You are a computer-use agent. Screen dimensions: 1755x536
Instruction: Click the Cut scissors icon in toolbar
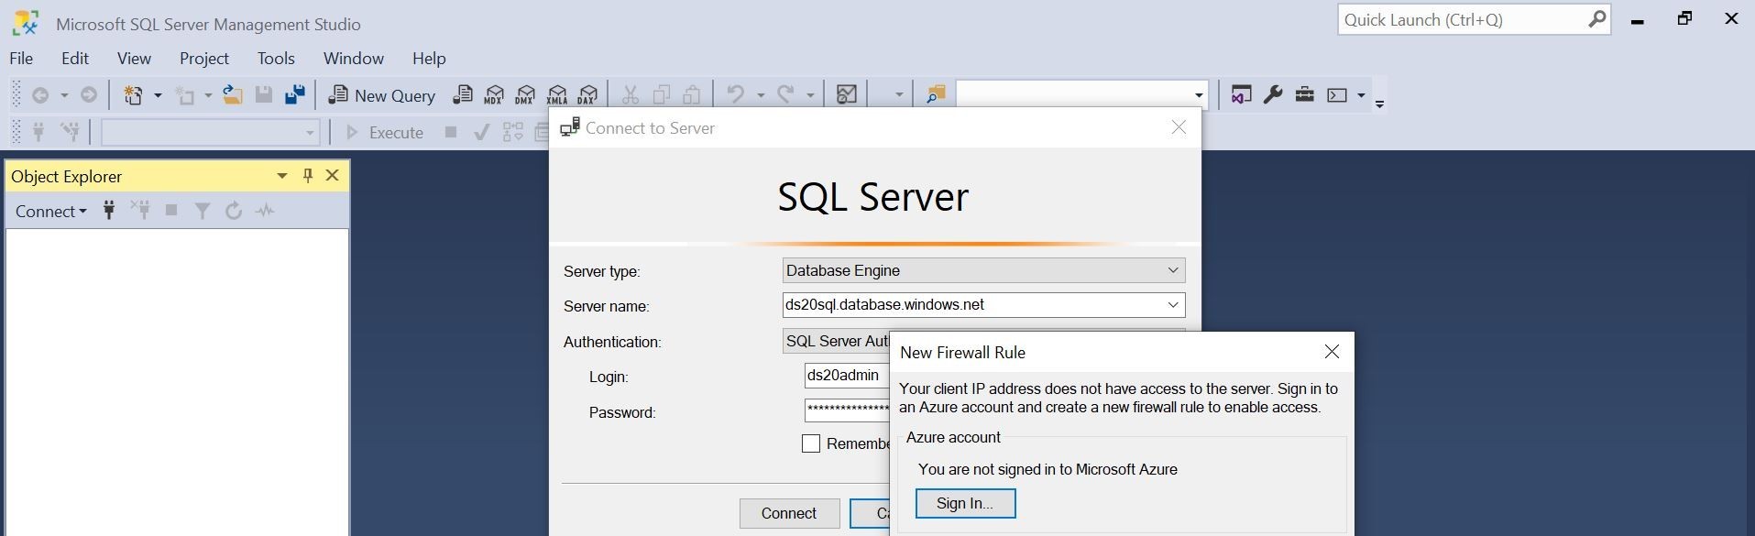coord(630,94)
